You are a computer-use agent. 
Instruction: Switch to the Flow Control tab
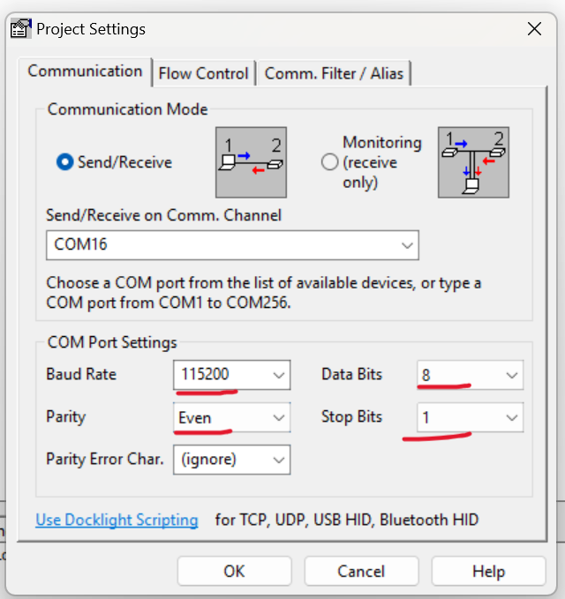pos(203,73)
